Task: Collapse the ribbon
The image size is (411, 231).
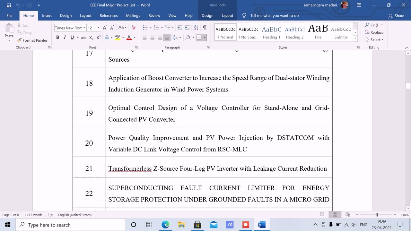Action: pos(407,47)
